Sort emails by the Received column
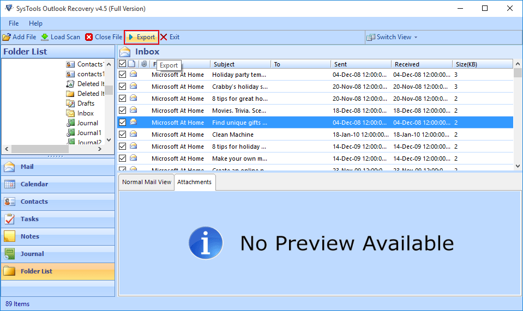This screenshot has width=523, height=311. (422, 64)
